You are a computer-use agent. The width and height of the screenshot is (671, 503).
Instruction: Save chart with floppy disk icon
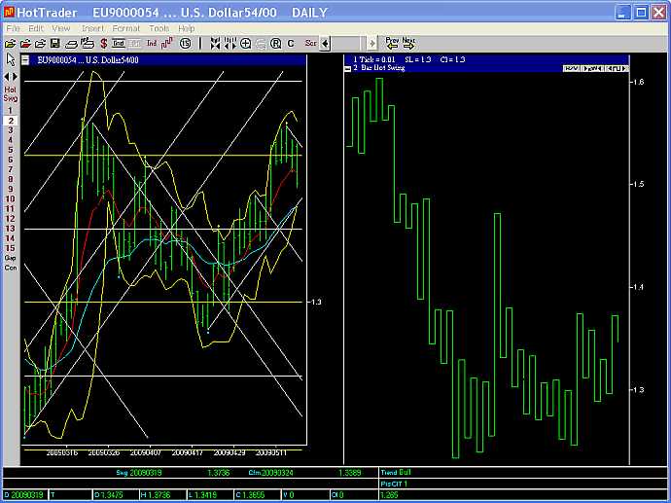[x=54, y=43]
